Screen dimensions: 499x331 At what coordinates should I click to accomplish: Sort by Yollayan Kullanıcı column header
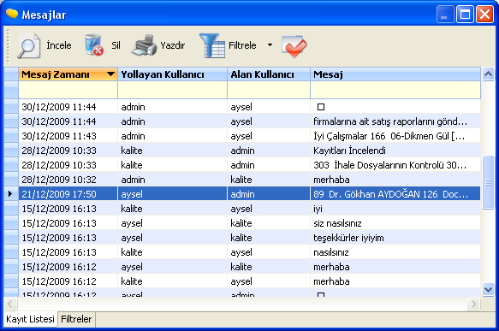(x=172, y=74)
